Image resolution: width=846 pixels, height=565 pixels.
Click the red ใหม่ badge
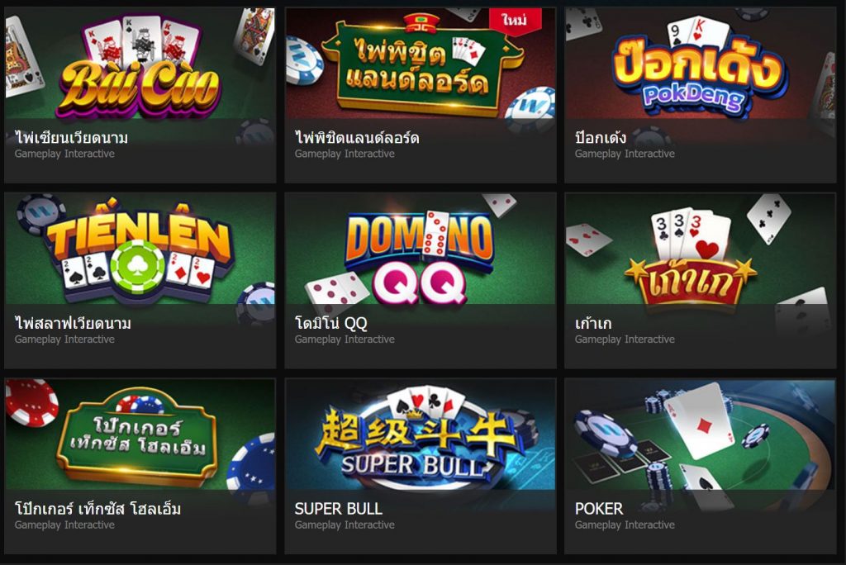point(515,21)
